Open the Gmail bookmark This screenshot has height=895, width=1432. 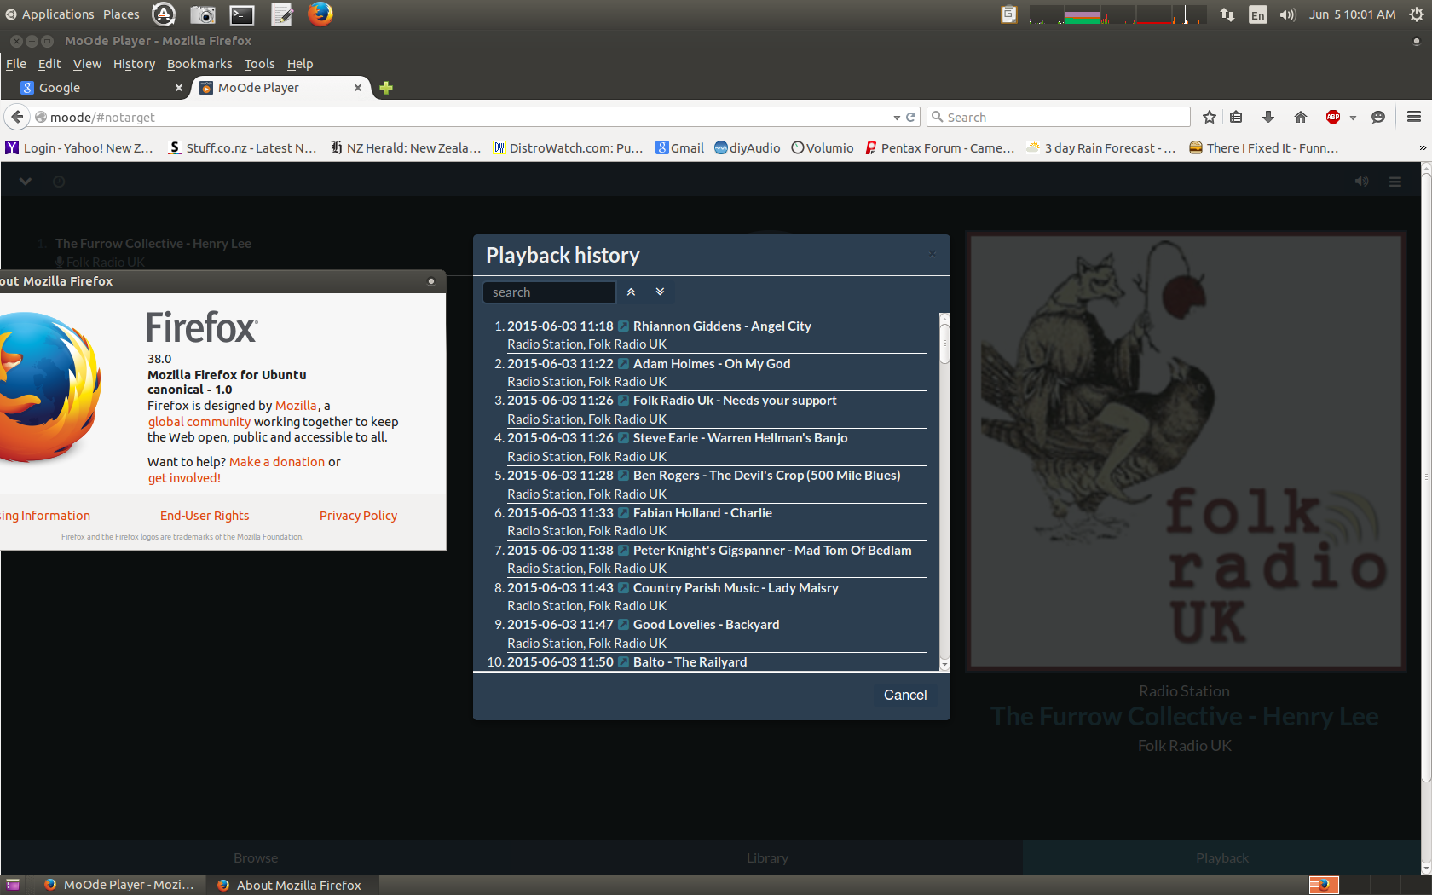[679, 148]
